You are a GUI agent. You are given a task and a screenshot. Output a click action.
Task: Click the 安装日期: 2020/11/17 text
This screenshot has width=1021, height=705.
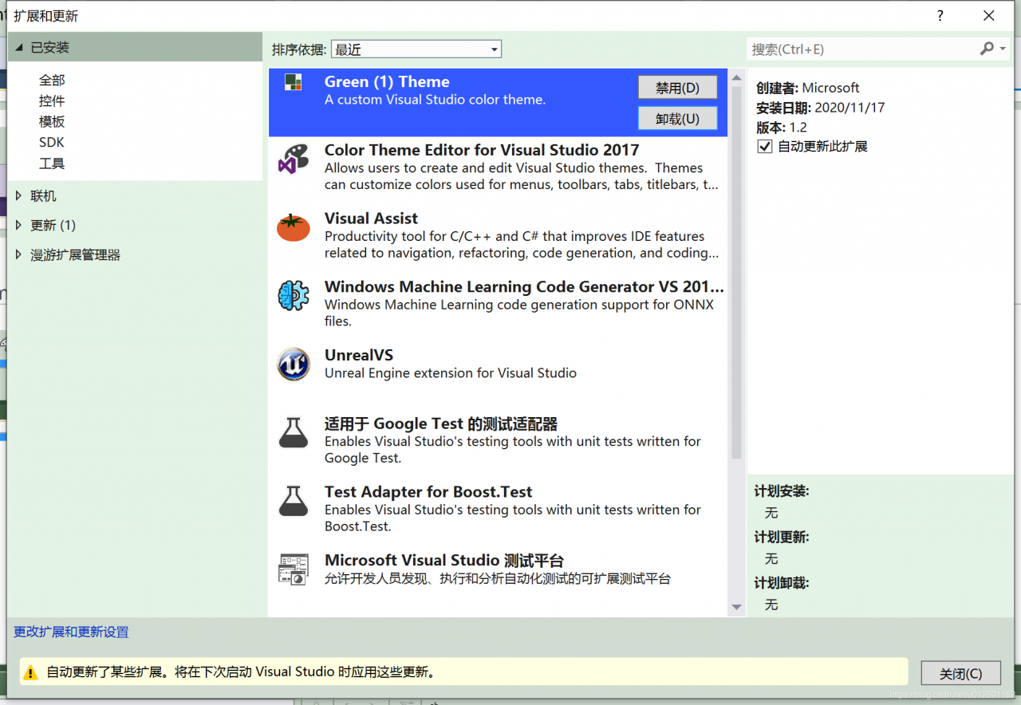coord(820,108)
